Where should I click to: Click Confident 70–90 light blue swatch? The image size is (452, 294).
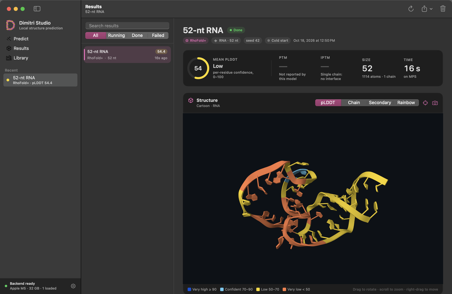point(222,289)
